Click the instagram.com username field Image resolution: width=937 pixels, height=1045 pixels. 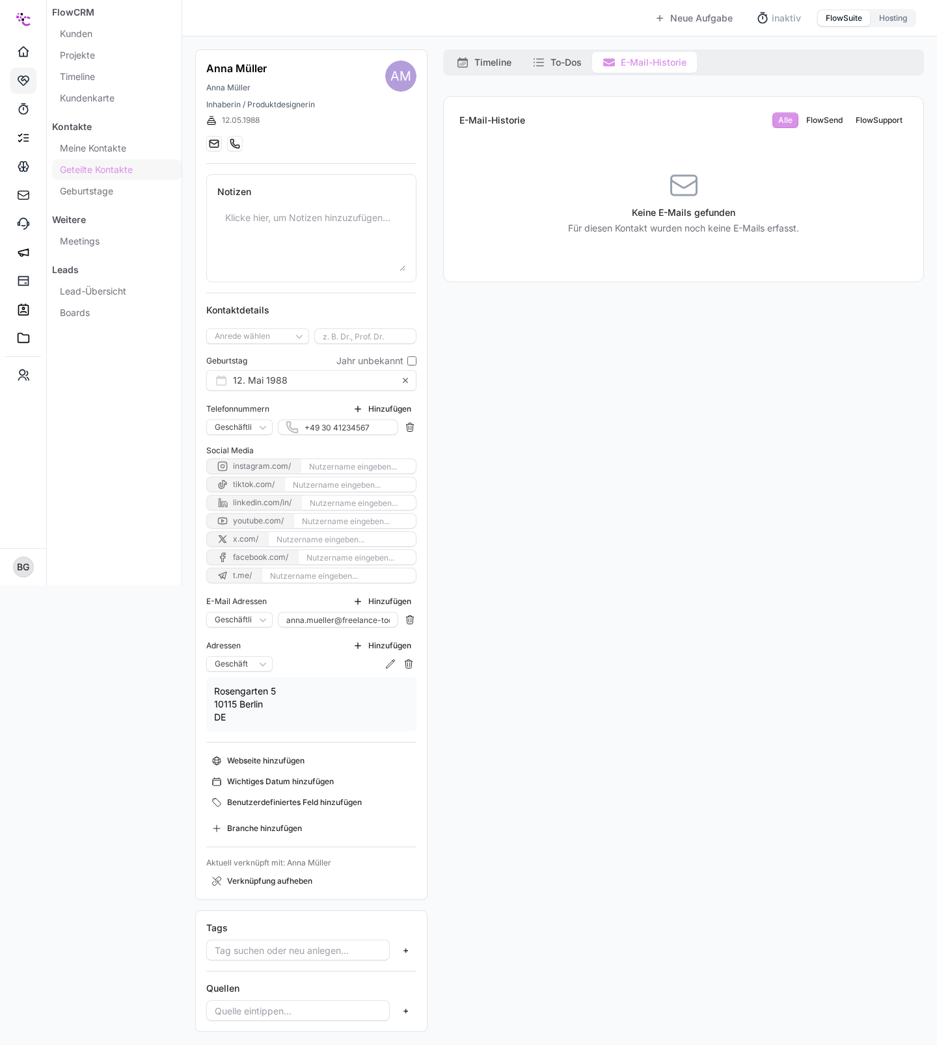359,466
